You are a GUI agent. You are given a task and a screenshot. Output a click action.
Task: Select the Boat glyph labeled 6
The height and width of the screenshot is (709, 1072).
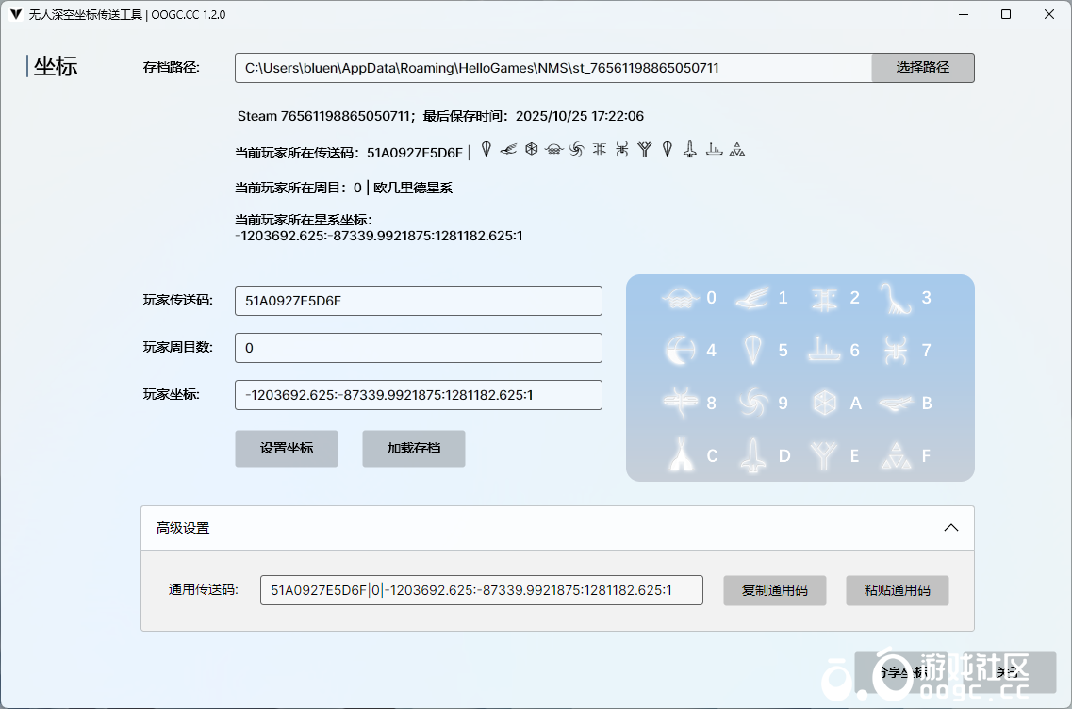pyautogui.click(x=823, y=350)
